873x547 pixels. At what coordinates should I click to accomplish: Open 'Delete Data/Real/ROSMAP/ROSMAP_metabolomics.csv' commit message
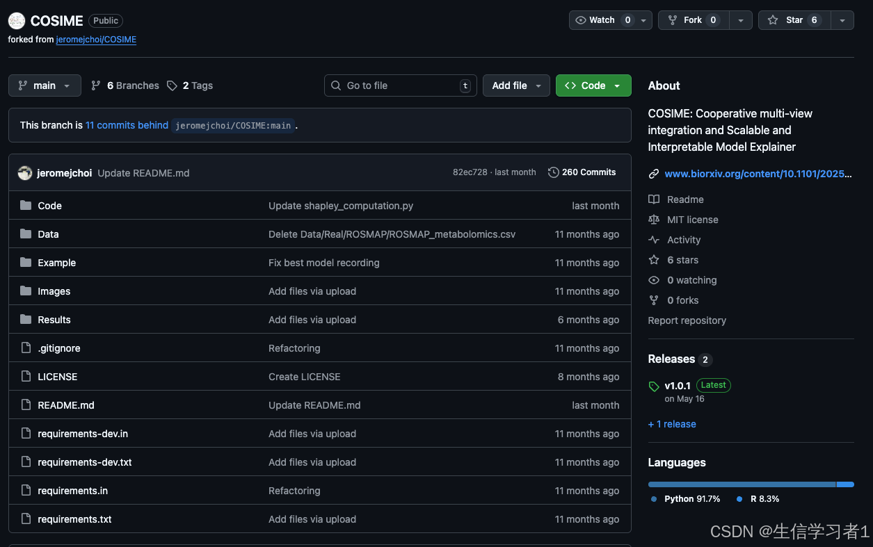(392, 234)
